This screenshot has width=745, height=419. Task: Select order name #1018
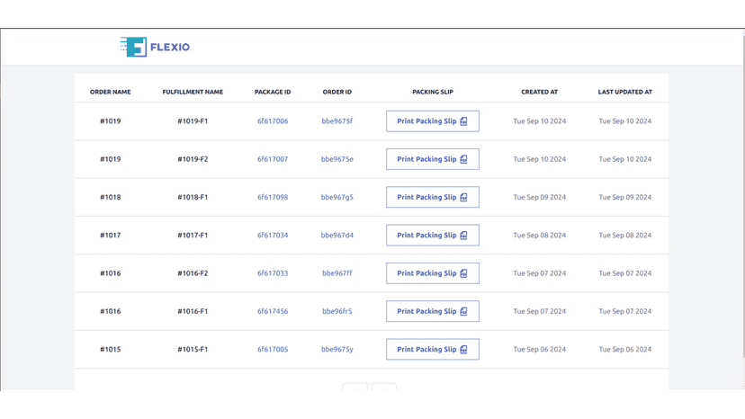111,197
